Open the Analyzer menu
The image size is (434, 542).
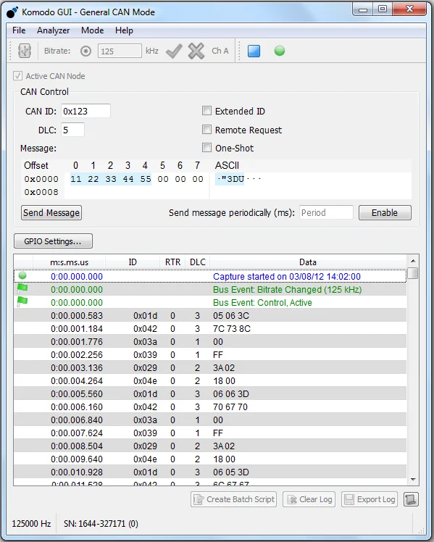(53, 30)
